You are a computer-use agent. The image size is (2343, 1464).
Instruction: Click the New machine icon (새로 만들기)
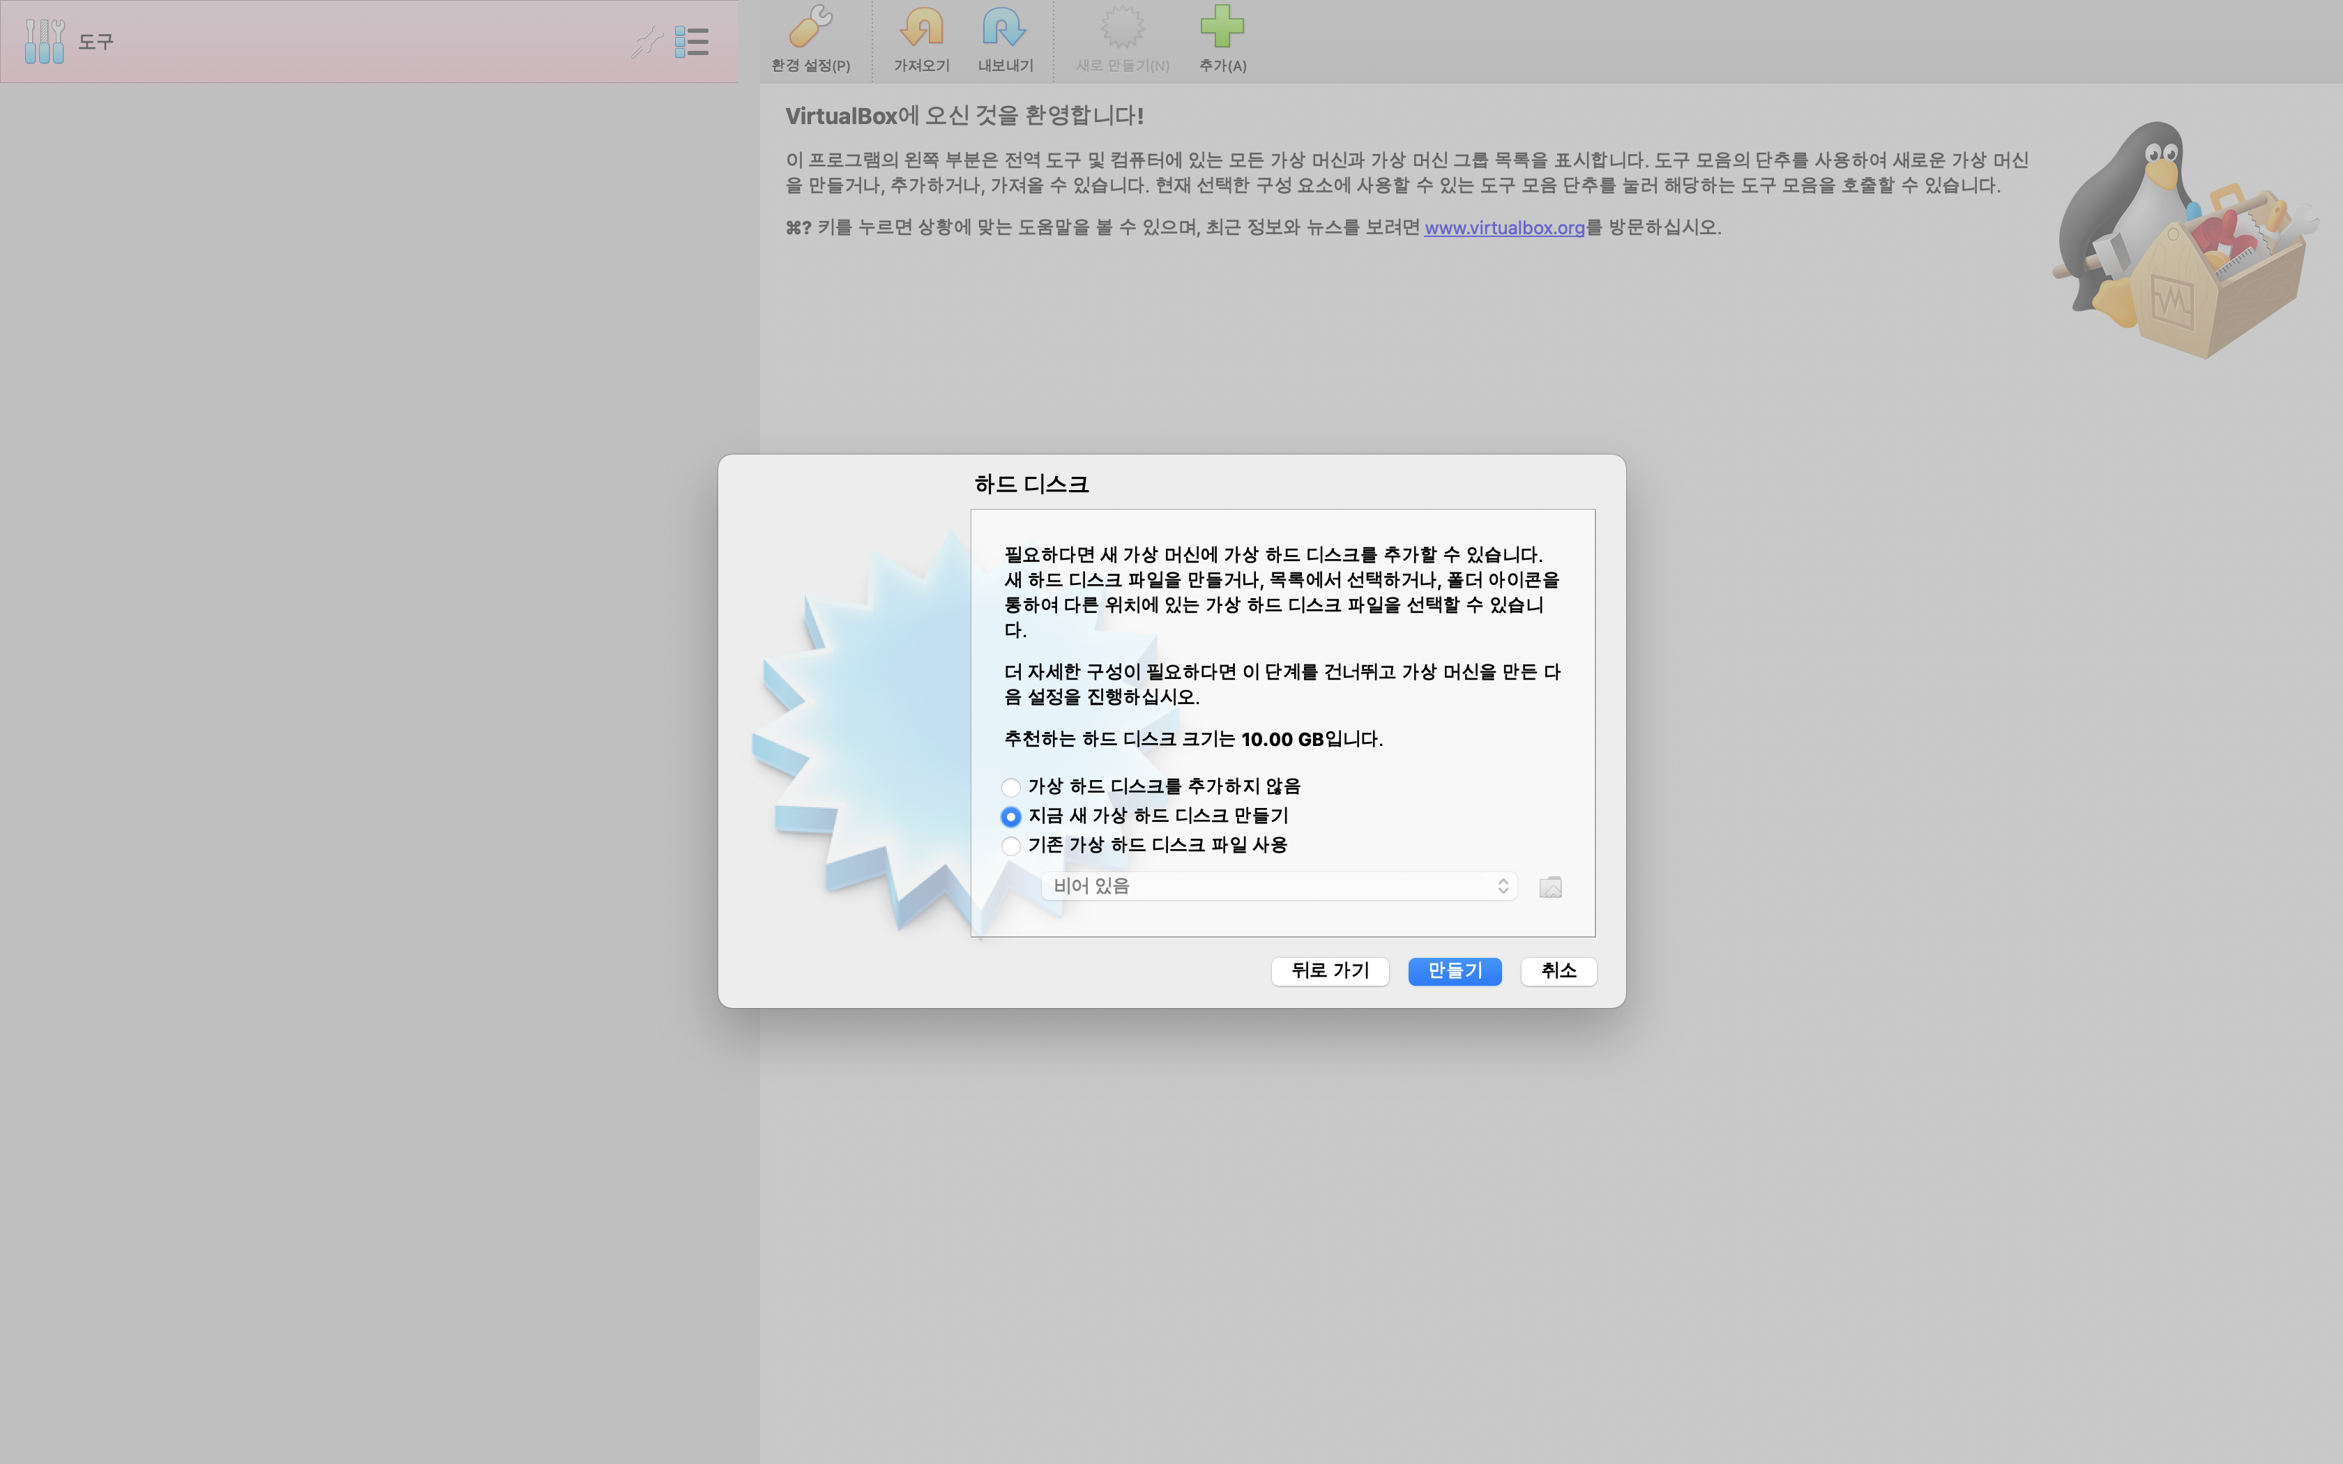click(x=1122, y=28)
